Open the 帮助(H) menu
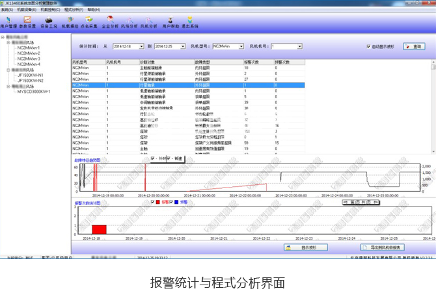This screenshot has height=293, width=436. coord(94,10)
